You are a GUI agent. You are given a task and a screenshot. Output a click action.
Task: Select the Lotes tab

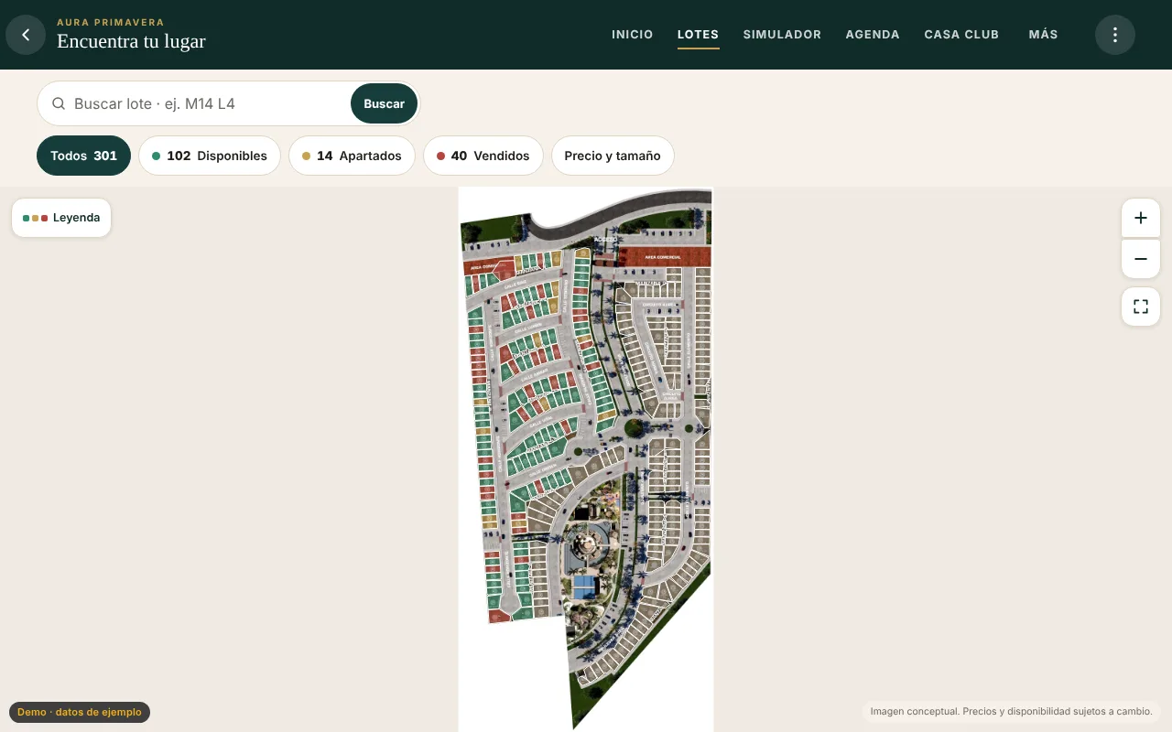click(698, 35)
